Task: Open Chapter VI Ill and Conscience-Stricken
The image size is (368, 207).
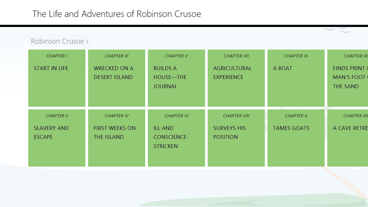Action: 176,138
